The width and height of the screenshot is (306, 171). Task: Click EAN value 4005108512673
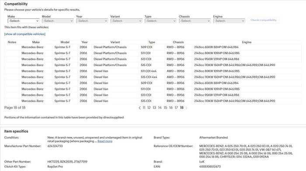210,167
